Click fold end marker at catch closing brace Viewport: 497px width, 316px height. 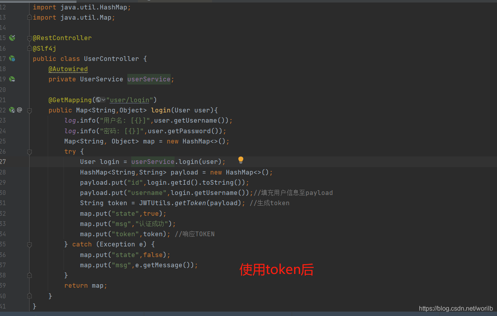click(x=29, y=275)
